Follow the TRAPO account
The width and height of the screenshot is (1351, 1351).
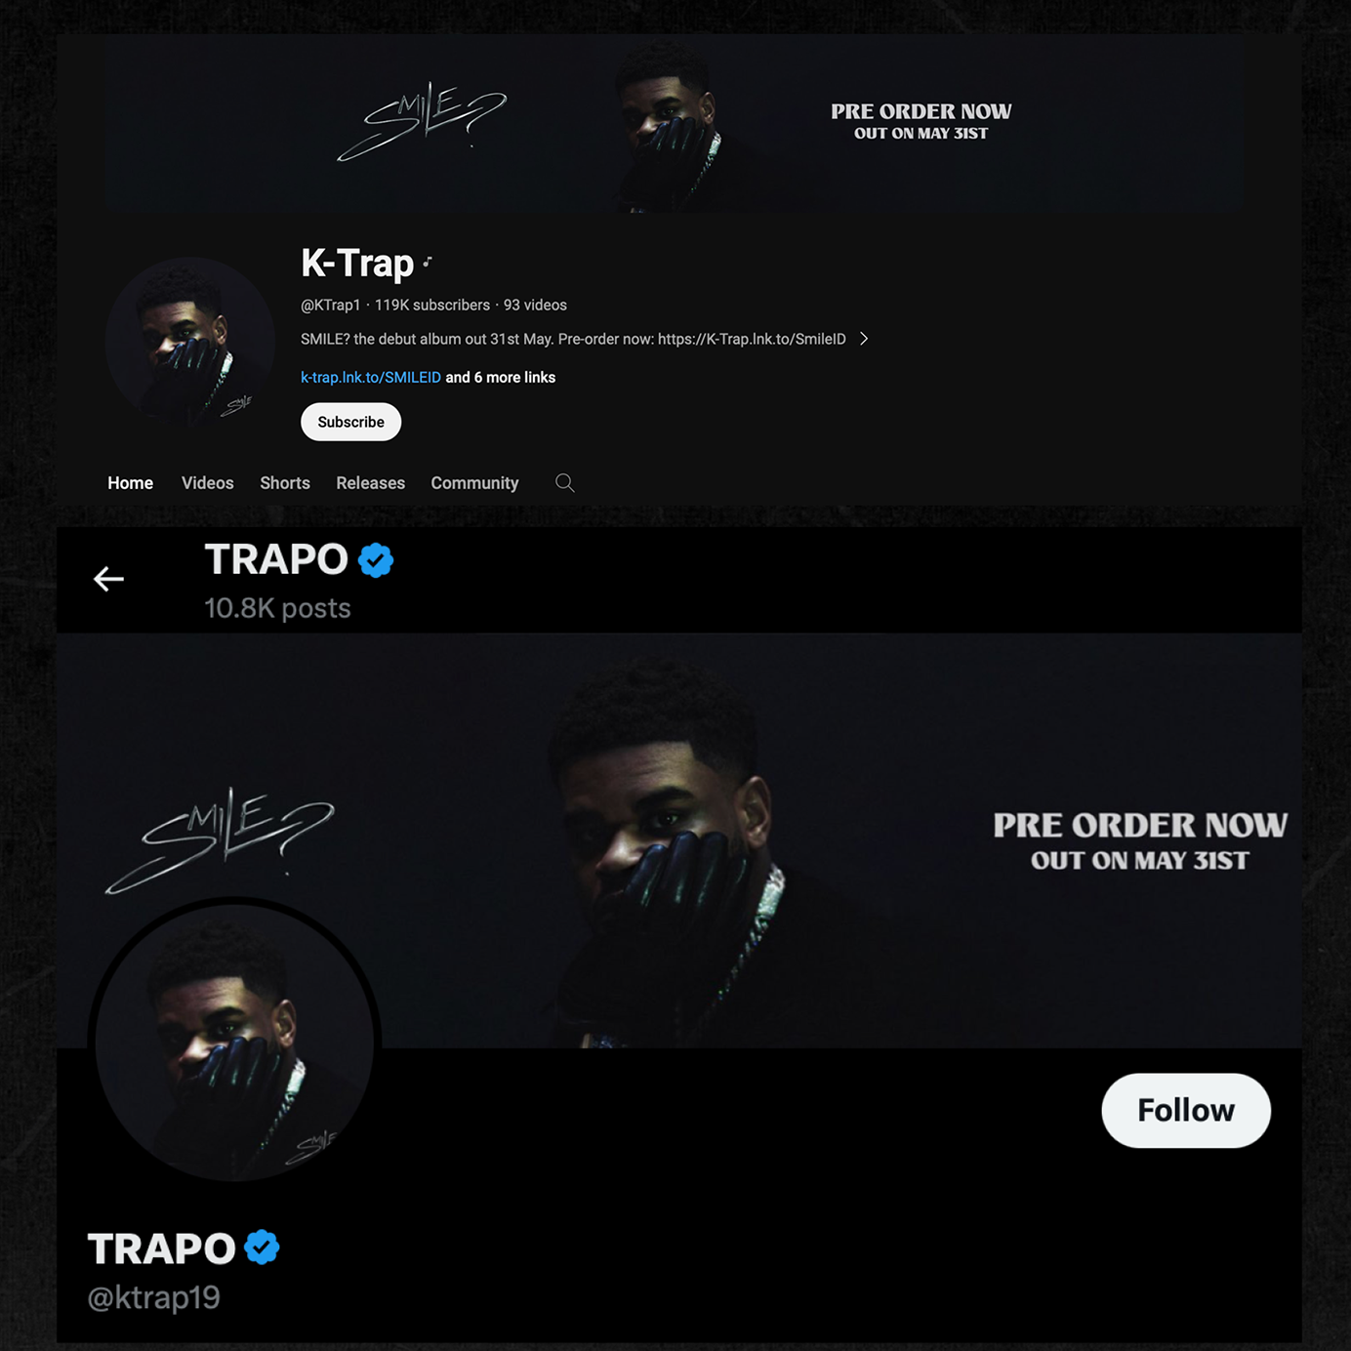(x=1186, y=1111)
